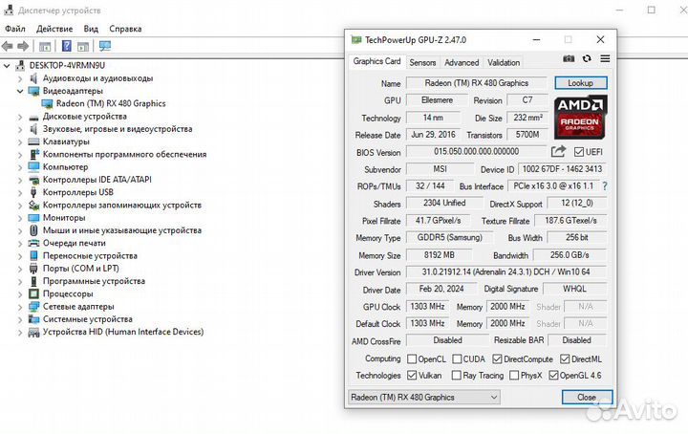688x434 pixels.
Task: Toggle the UEFI checkbox
Action: [579, 152]
